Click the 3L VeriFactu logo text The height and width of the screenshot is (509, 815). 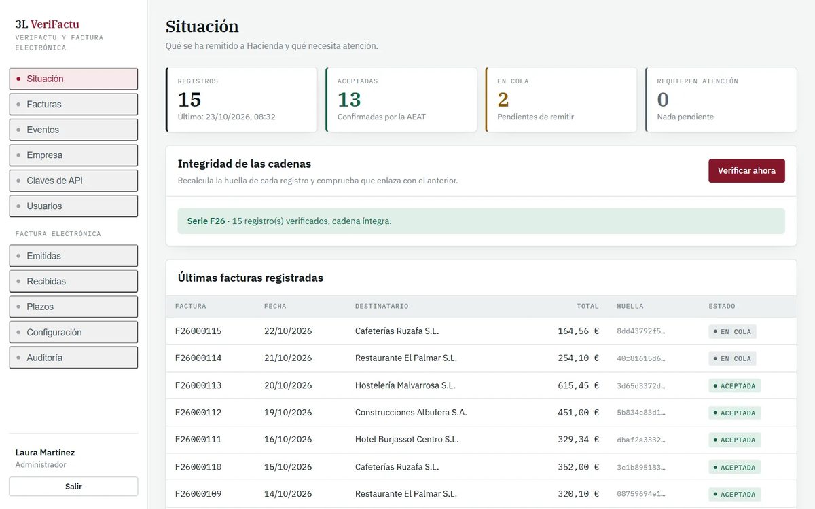pyautogui.click(x=48, y=24)
